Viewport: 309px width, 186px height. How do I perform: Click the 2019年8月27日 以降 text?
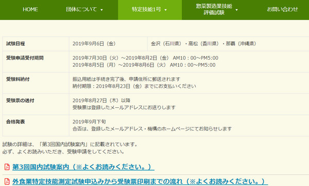pyautogui.click(x=101, y=101)
